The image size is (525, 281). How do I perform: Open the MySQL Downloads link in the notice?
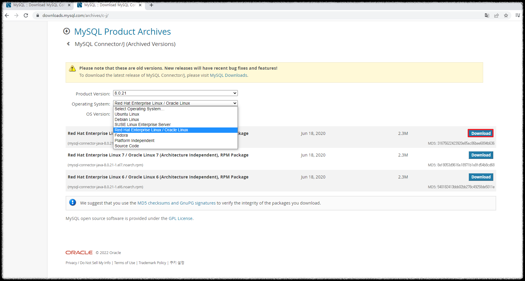point(228,75)
